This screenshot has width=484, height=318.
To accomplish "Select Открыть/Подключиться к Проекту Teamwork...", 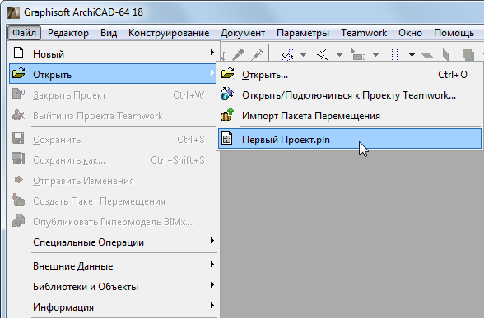I will (350, 95).
